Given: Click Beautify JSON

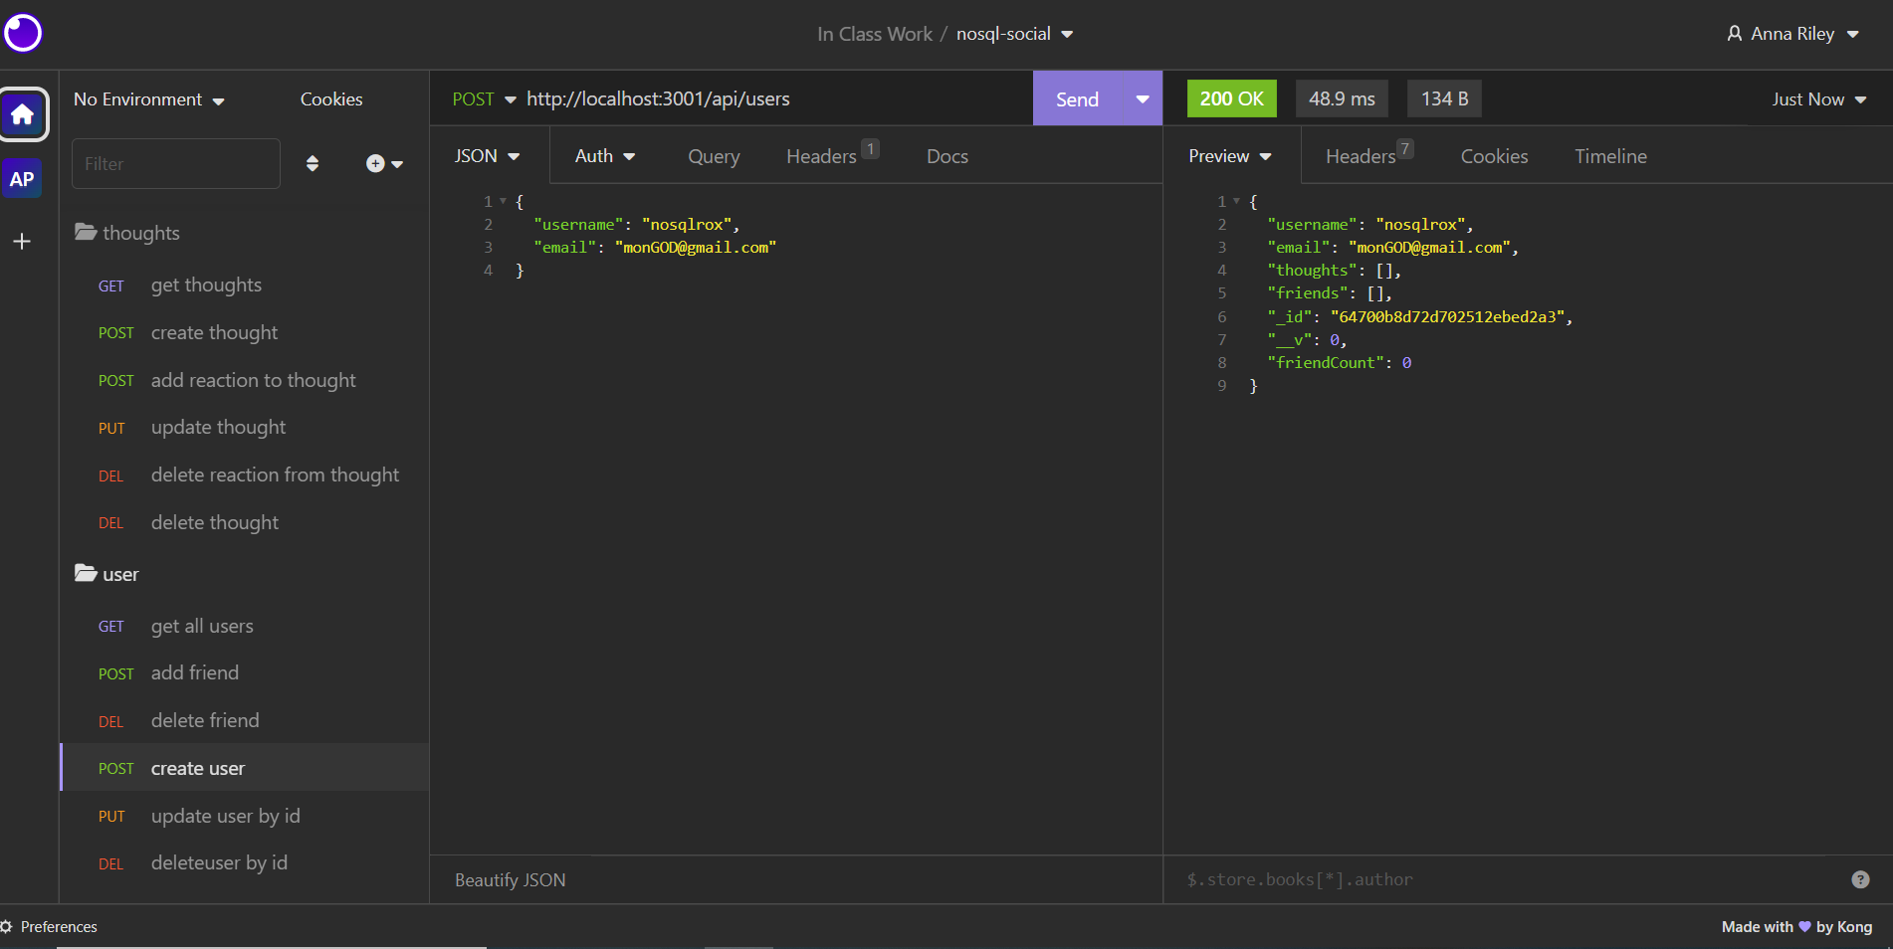Looking at the screenshot, I should click(x=509, y=879).
